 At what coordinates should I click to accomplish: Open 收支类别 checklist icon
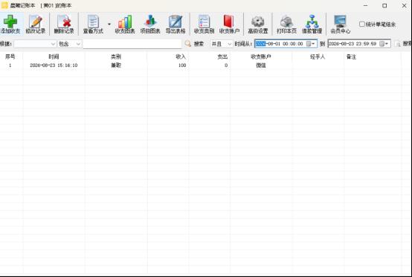(x=204, y=22)
